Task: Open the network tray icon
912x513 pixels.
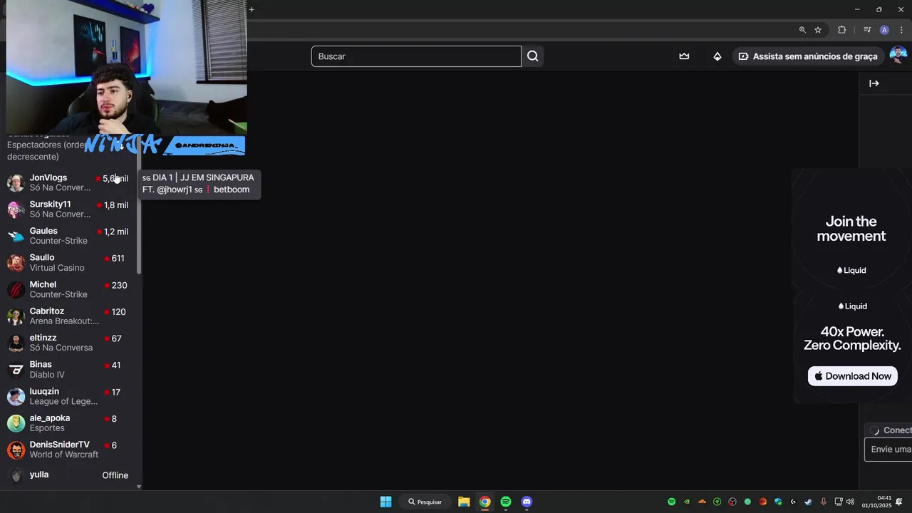Action: pos(839,502)
